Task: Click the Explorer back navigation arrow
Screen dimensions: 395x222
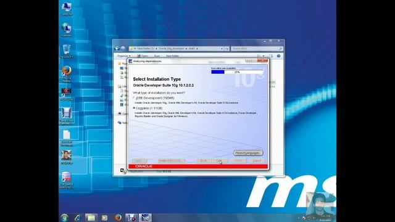Action: [117, 48]
